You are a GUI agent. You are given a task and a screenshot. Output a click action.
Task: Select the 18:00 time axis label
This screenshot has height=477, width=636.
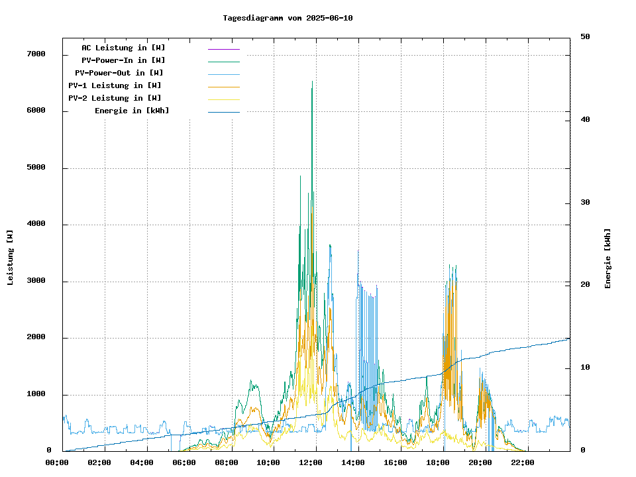pos(439,462)
